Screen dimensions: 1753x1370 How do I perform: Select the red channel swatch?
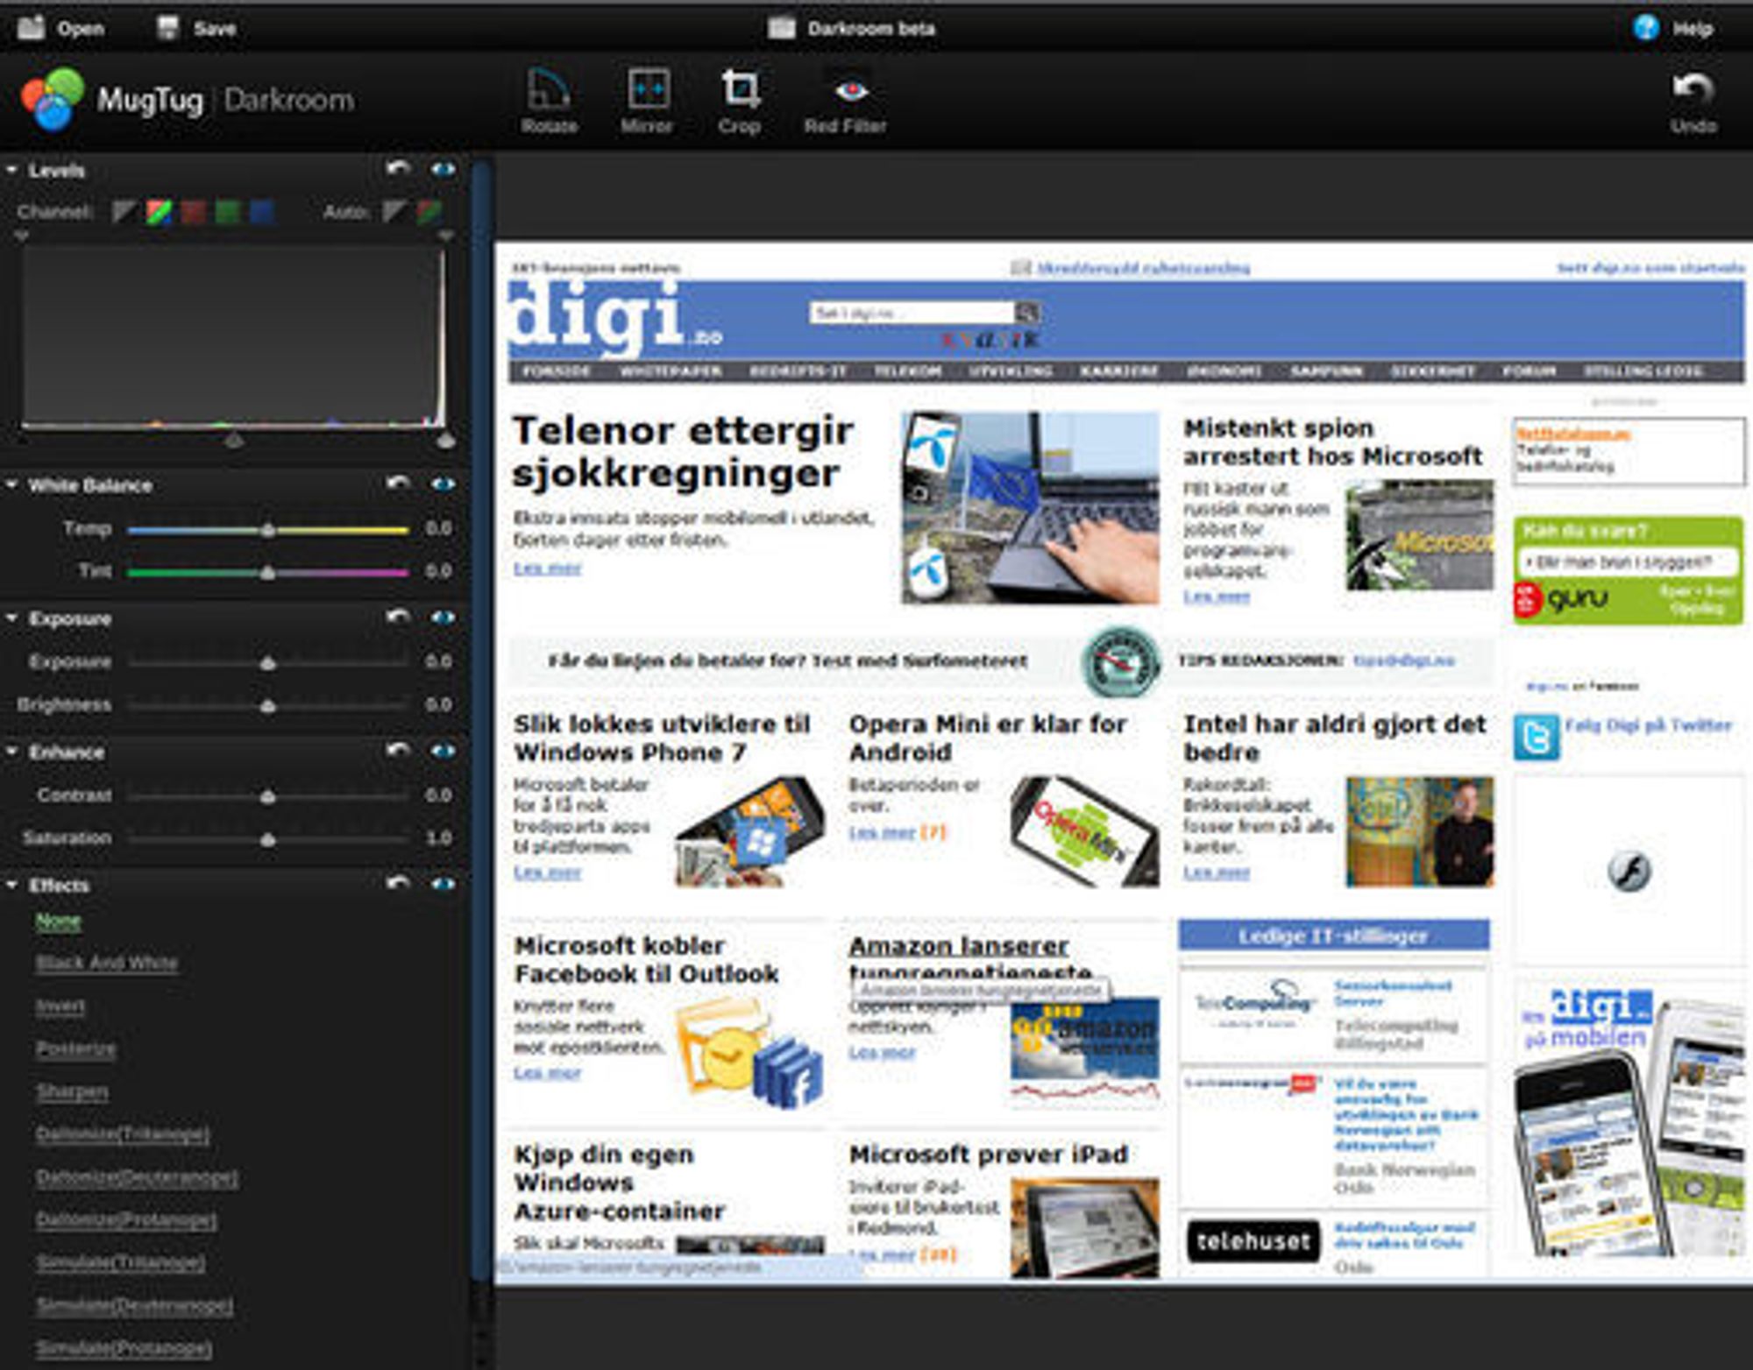[193, 211]
